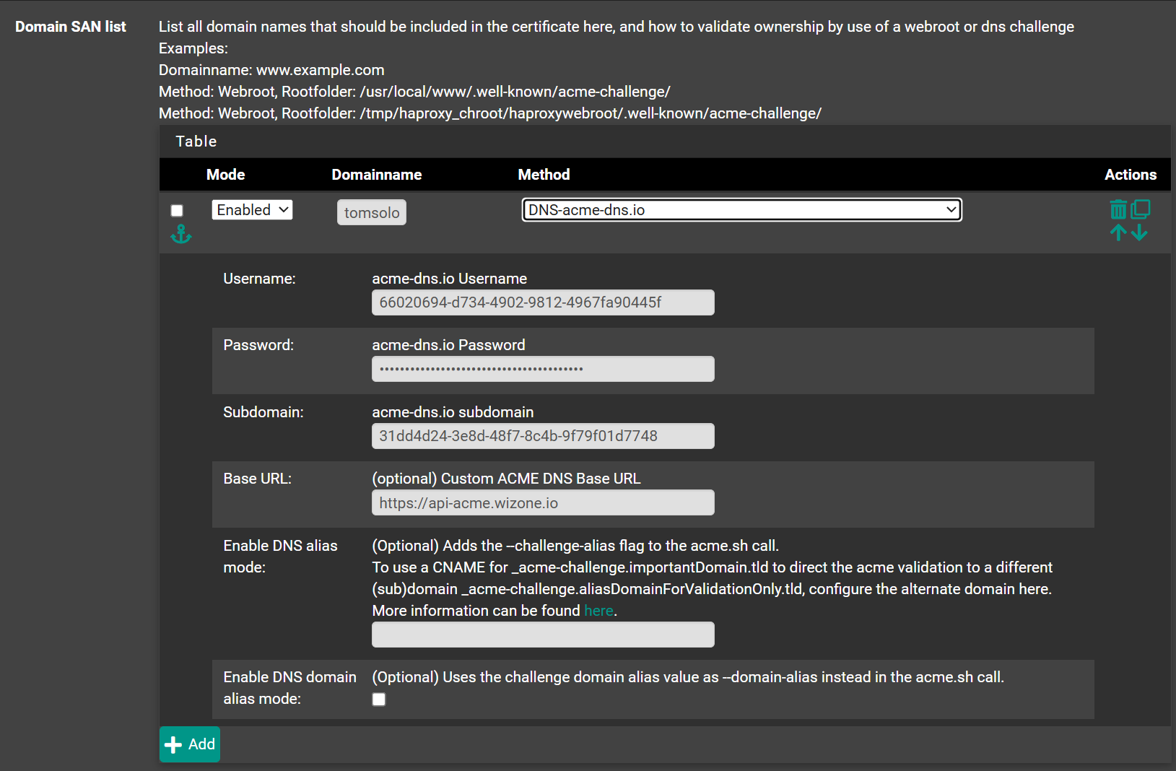Move the tomsolo row down
Screen dimensions: 1176x771
[x=1140, y=232]
